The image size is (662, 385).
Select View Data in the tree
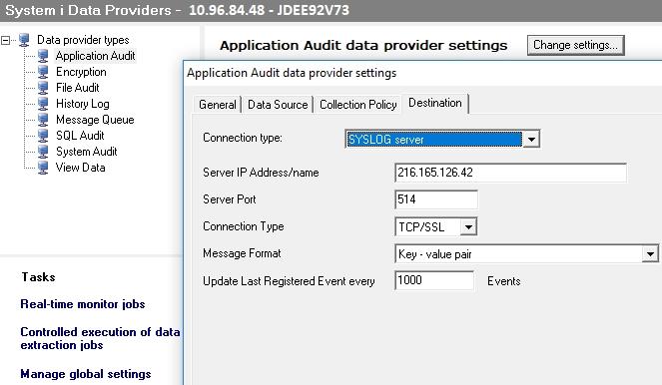(80, 168)
